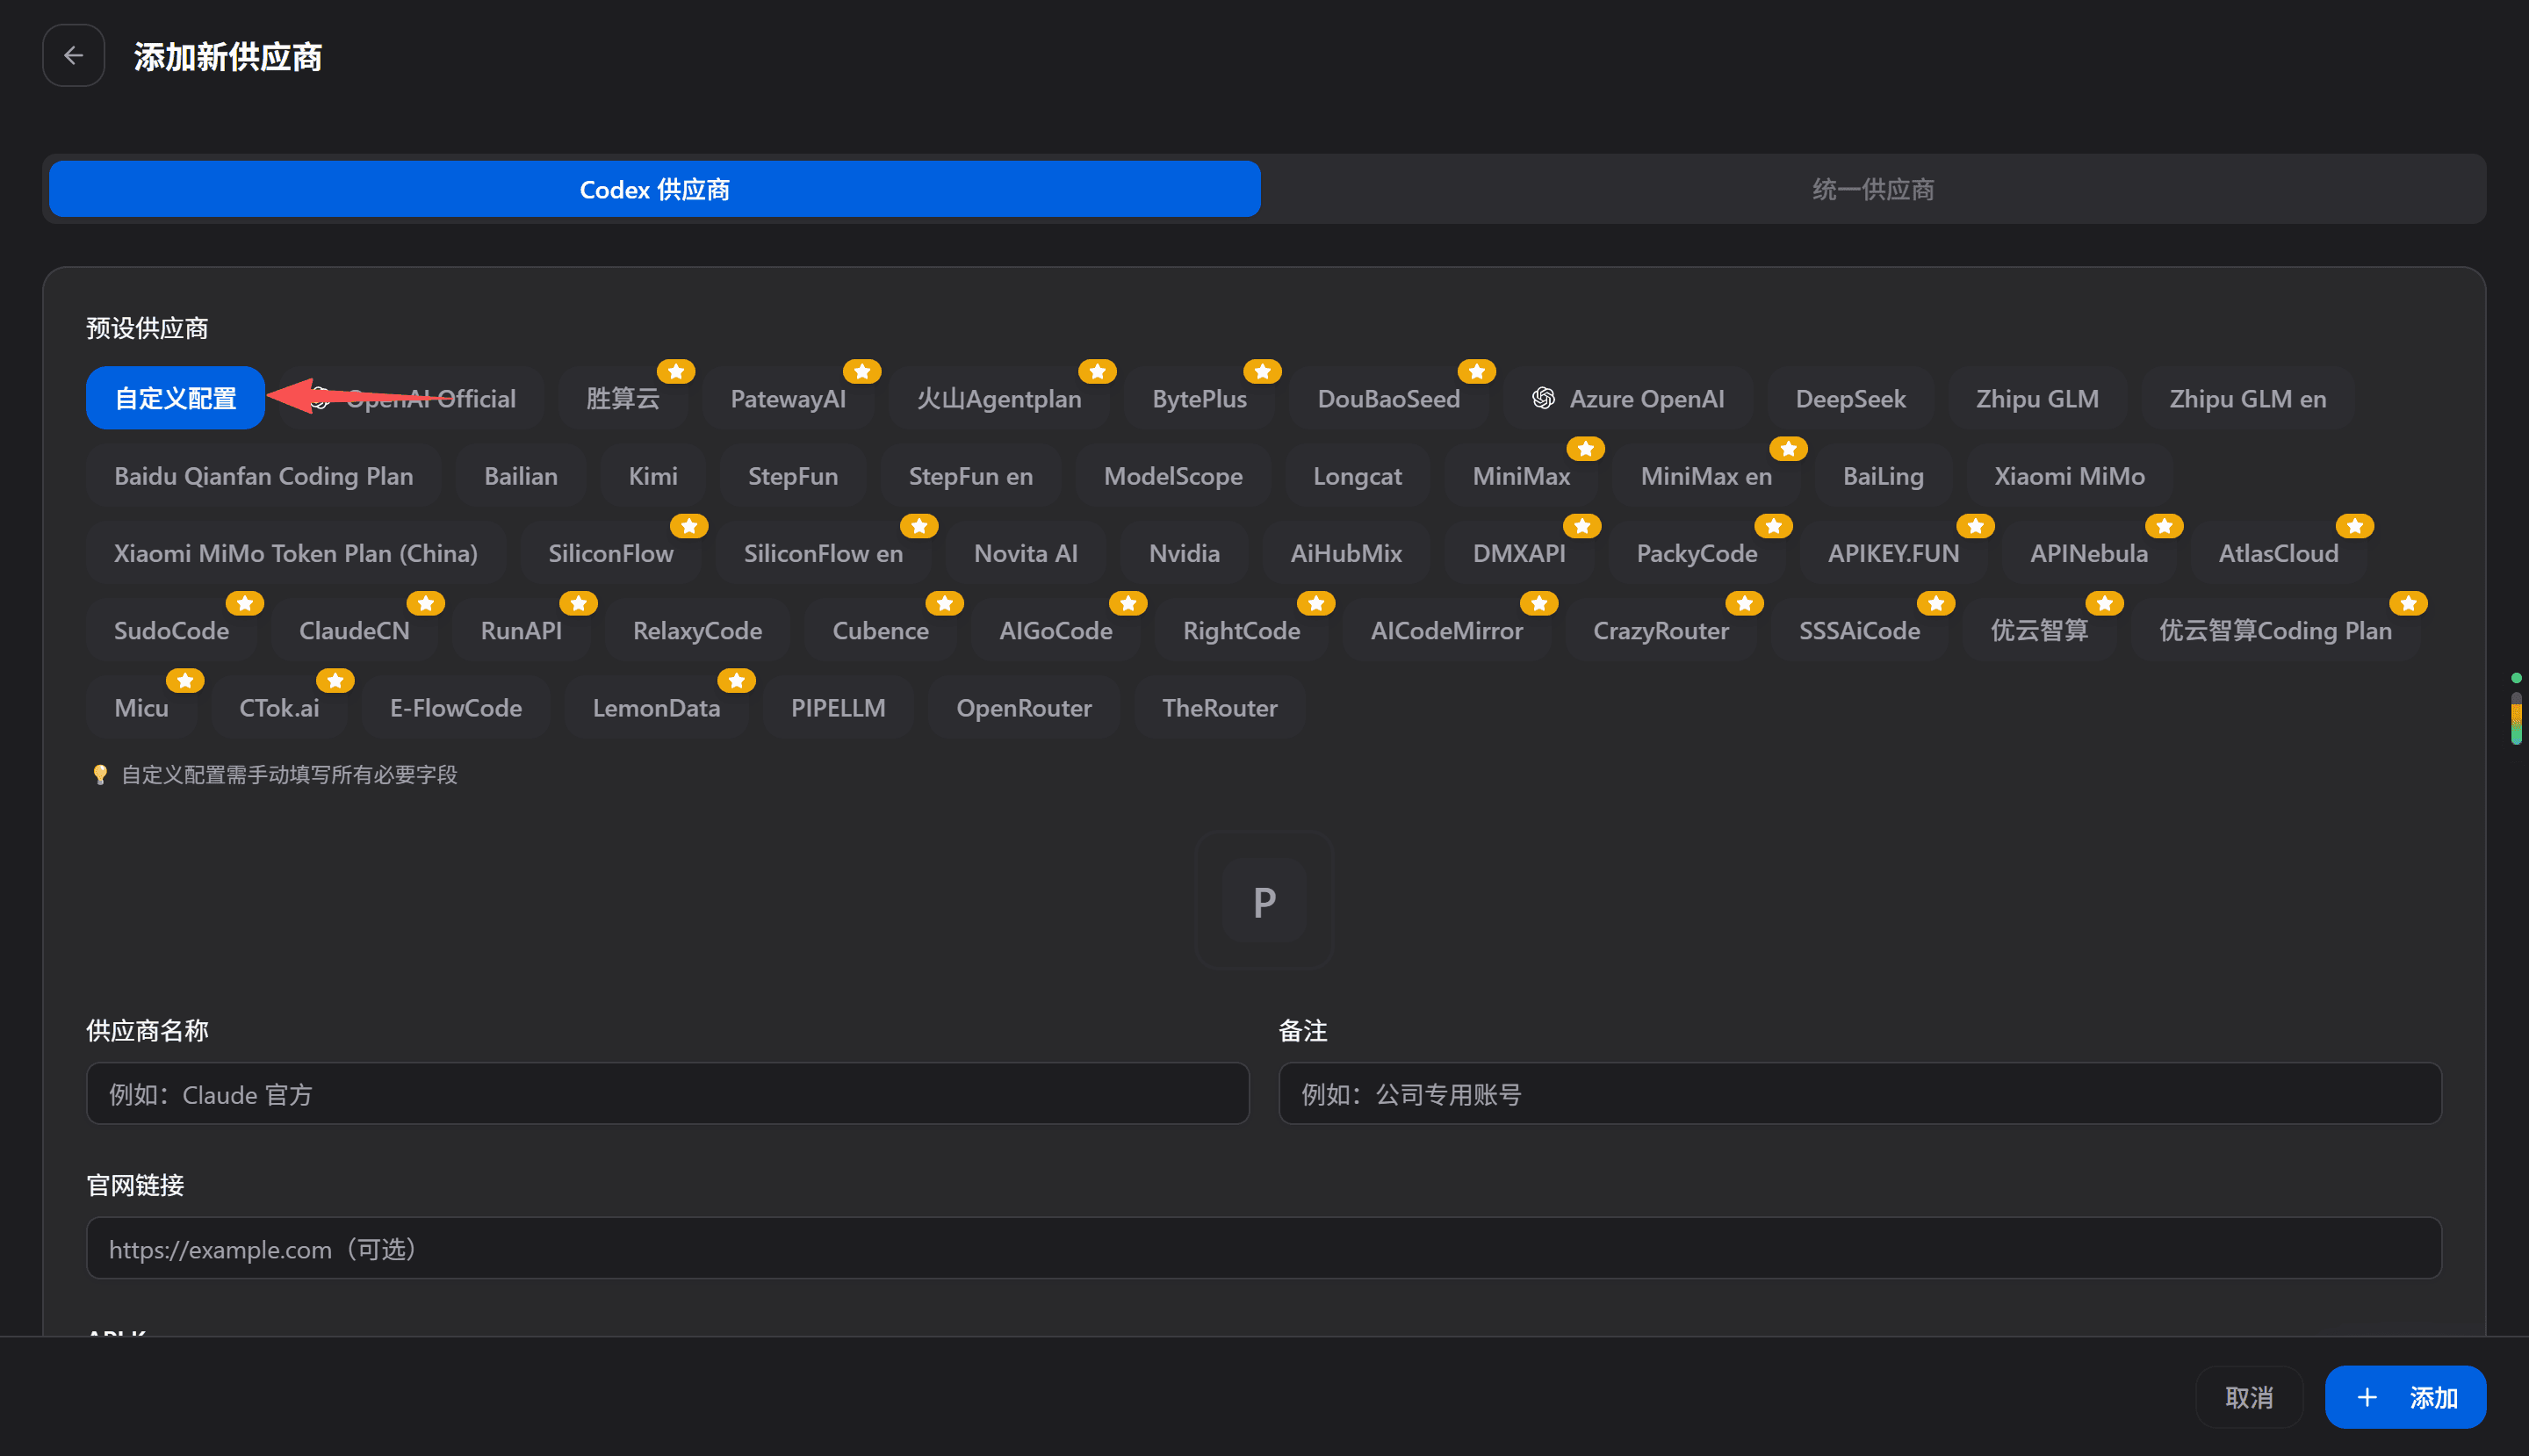This screenshot has height=1456, width=2529.
Task: Switch to the 统一供应商 tab
Action: tap(1873, 189)
